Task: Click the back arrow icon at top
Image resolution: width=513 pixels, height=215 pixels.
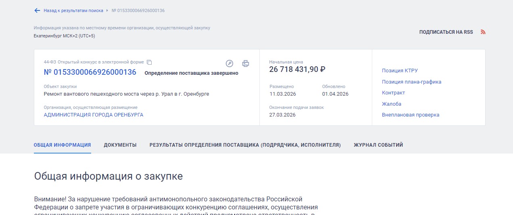Action: [37, 10]
